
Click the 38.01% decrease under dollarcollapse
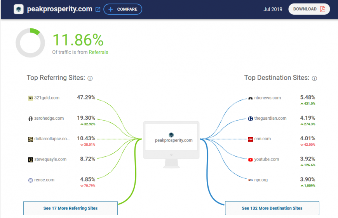(88, 145)
